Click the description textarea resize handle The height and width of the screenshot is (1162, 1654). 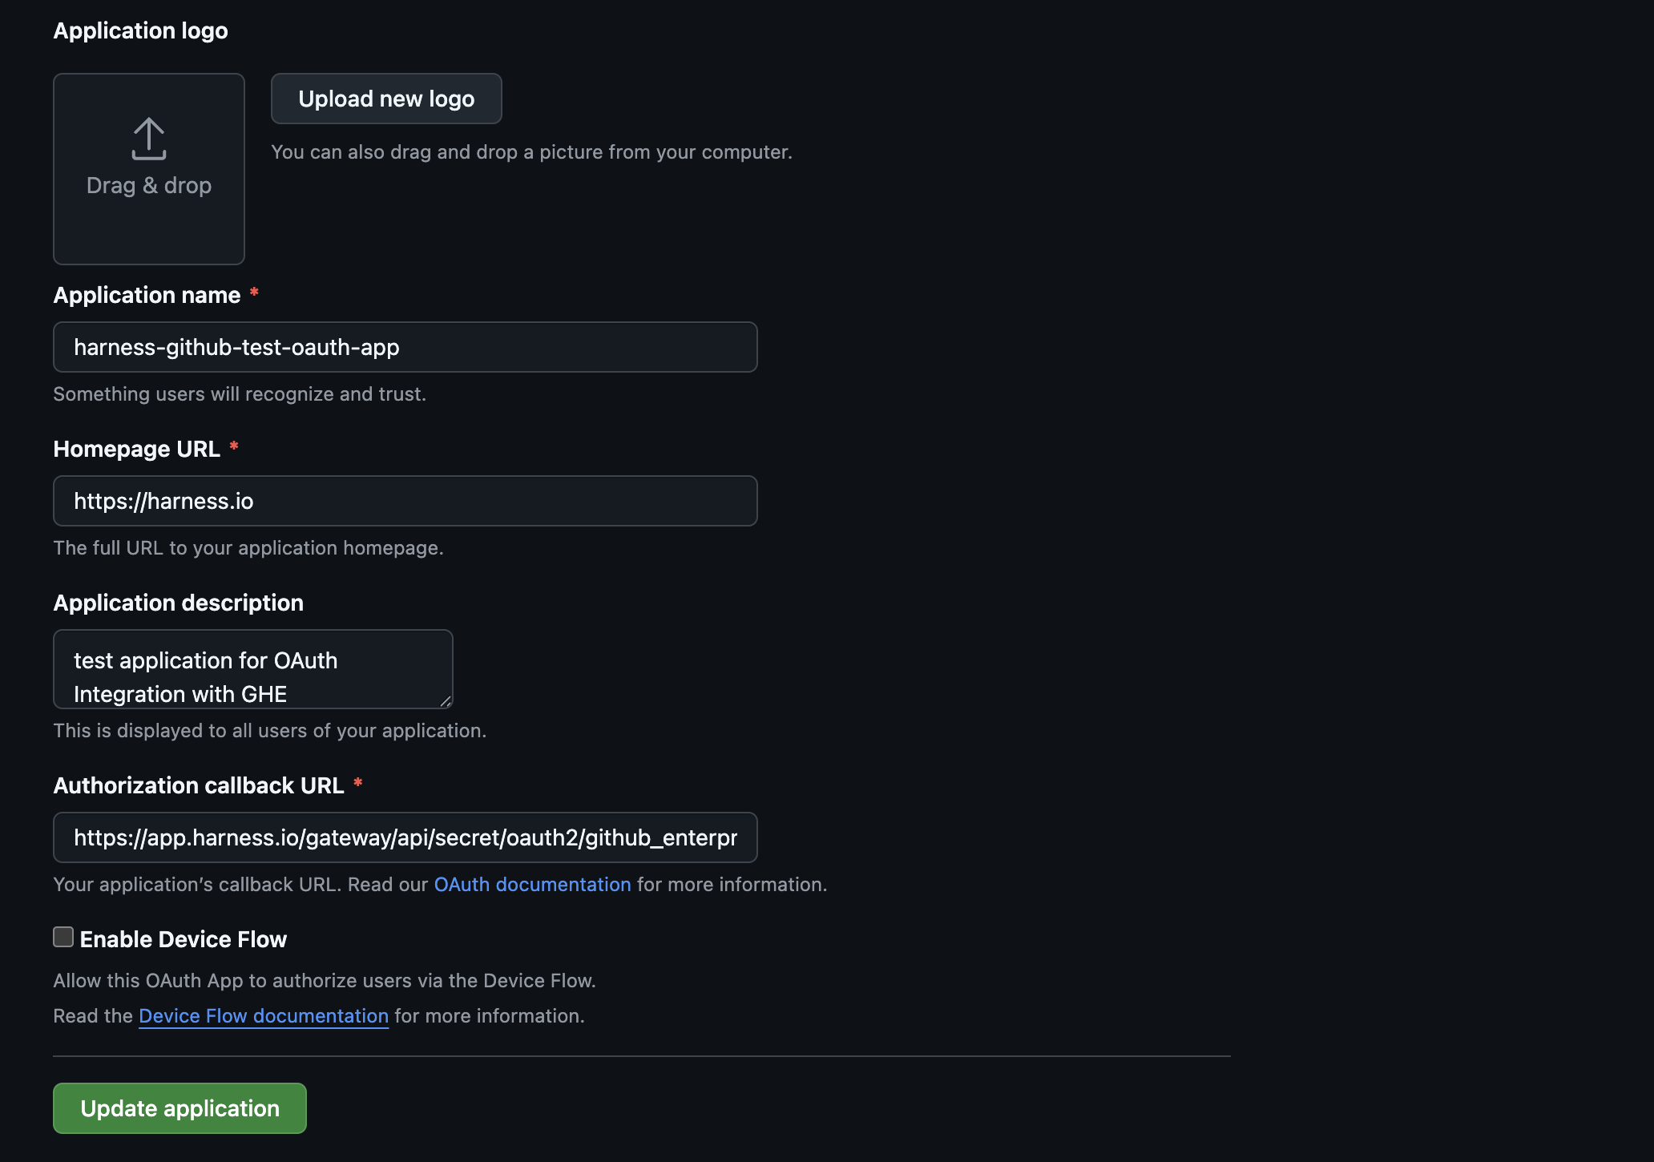click(446, 701)
